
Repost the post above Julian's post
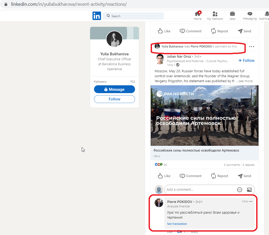click(x=219, y=31)
